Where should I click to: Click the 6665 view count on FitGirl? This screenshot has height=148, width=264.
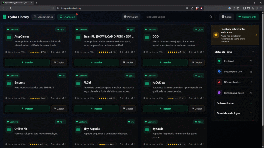pyautogui.click(x=130, y=76)
